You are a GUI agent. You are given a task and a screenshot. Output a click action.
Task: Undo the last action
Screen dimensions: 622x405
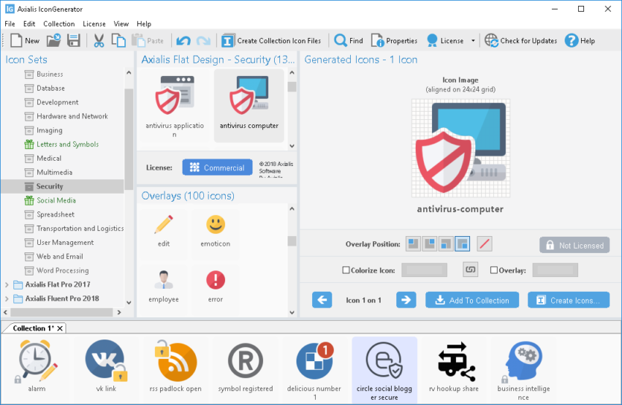(x=183, y=40)
